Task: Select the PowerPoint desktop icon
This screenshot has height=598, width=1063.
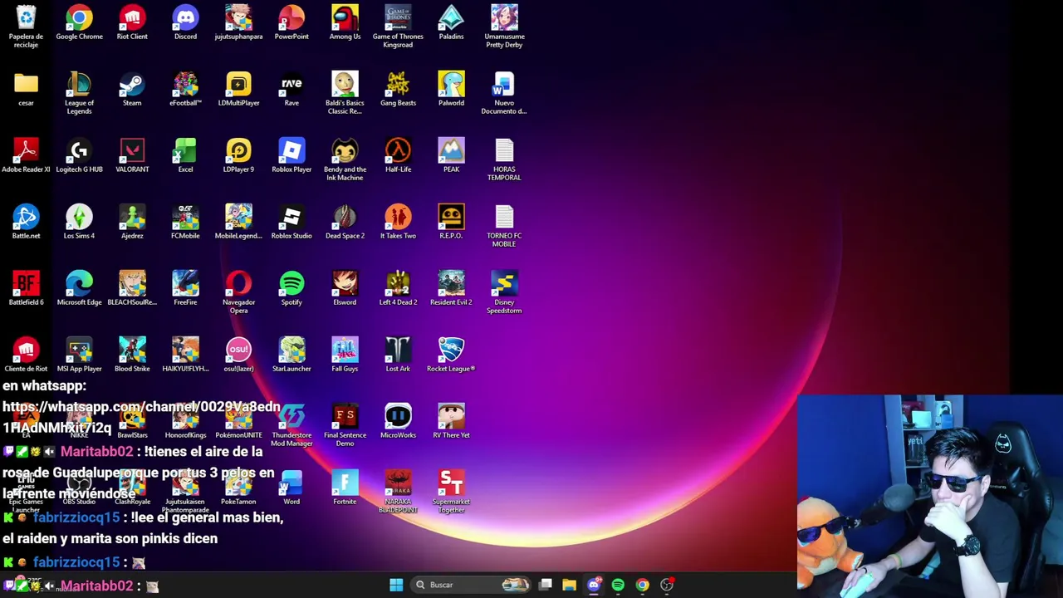Action: coord(291,22)
